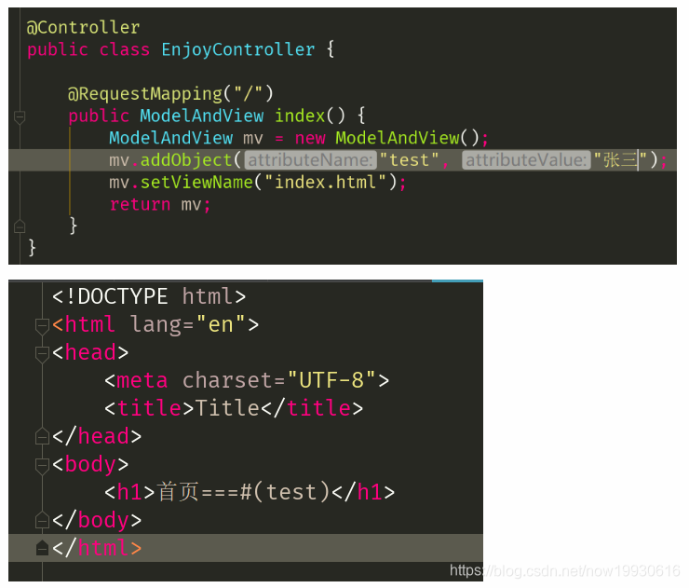This screenshot has height=588, width=689.
Task: Click the "test" string literal
Action: click(x=409, y=160)
